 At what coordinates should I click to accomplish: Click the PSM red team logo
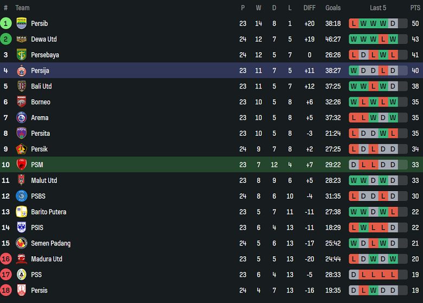(x=22, y=165)
